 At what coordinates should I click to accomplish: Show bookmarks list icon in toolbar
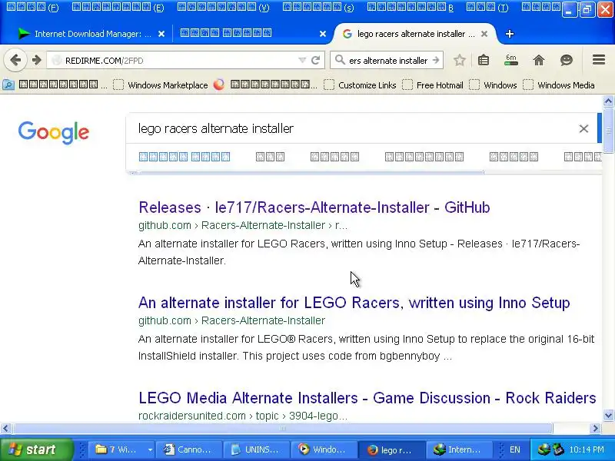(484, 61)
